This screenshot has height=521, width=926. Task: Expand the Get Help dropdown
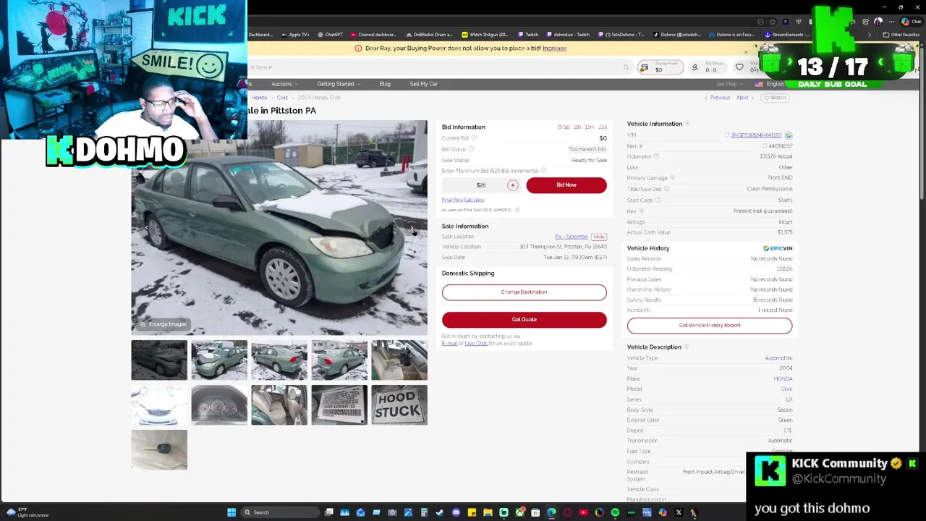point(729,84)
